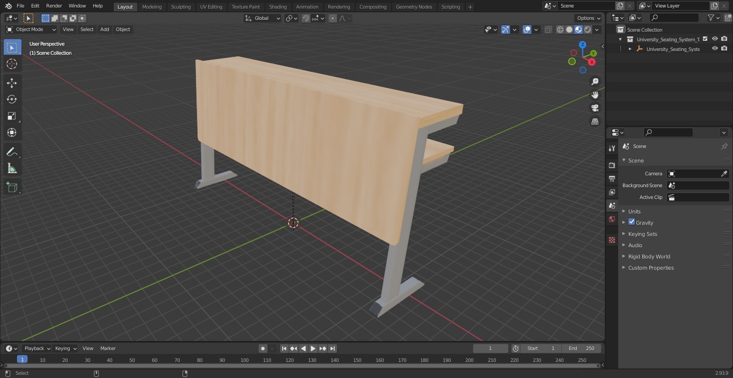Open the File menu

pyautogui.click(x=20, y=6)
